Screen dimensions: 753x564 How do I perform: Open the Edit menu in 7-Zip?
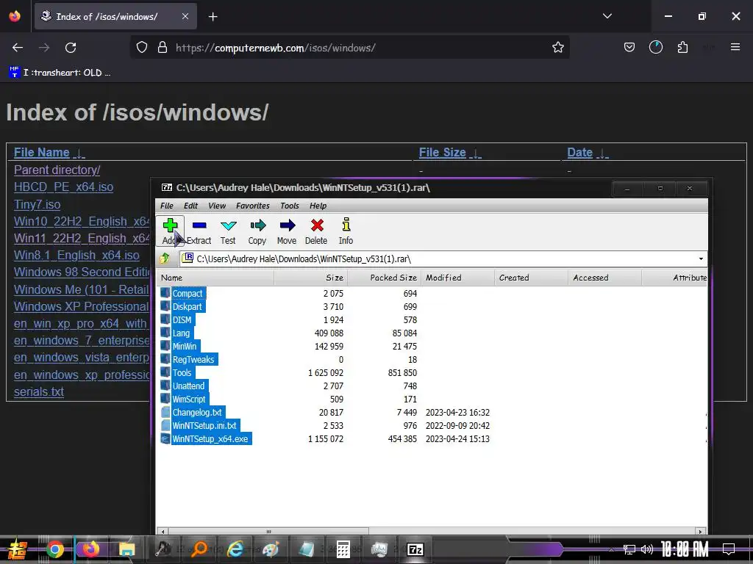(x=190, y=206)
